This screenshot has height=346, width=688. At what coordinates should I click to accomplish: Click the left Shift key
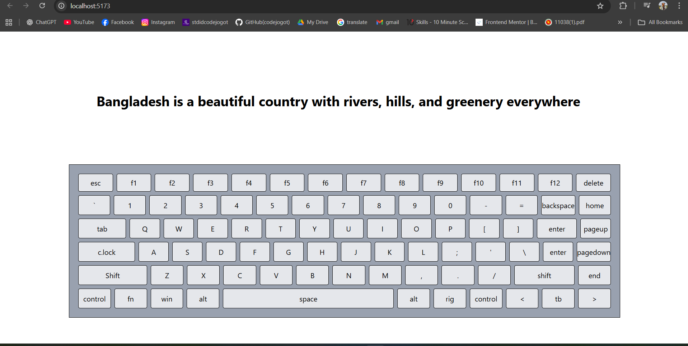113,275
